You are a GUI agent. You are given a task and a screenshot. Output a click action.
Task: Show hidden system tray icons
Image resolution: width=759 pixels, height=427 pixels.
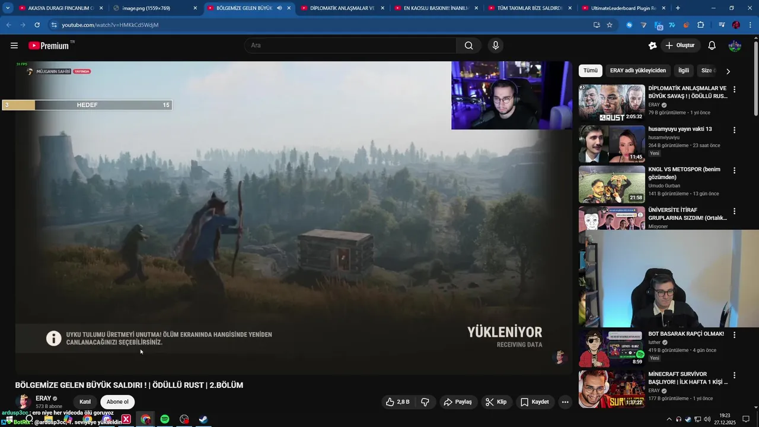[669, 419]
